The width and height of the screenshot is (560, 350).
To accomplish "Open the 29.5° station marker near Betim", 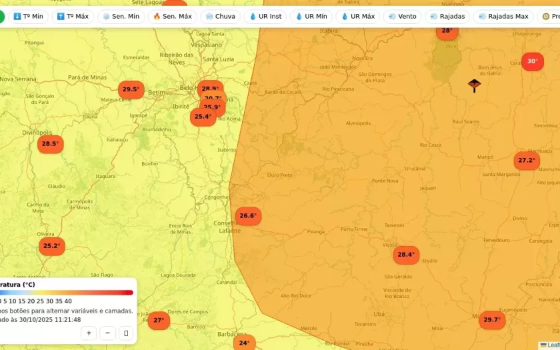I will [131, 89].
